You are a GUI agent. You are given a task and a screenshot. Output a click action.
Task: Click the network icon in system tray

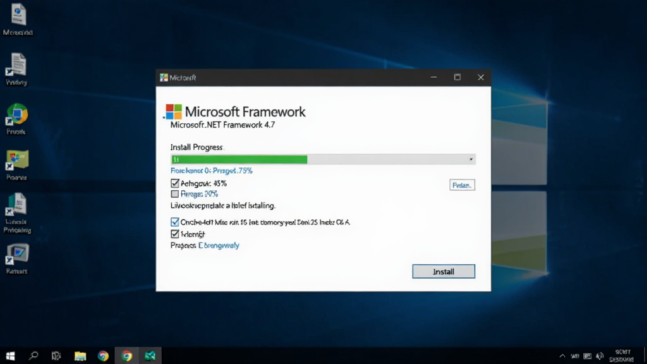(x=575, y=356)
